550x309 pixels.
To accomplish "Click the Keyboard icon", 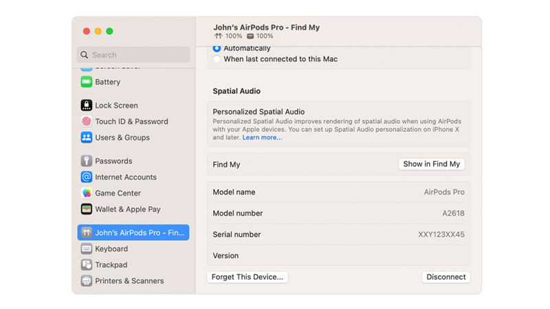I will click(x=87, y=249).
